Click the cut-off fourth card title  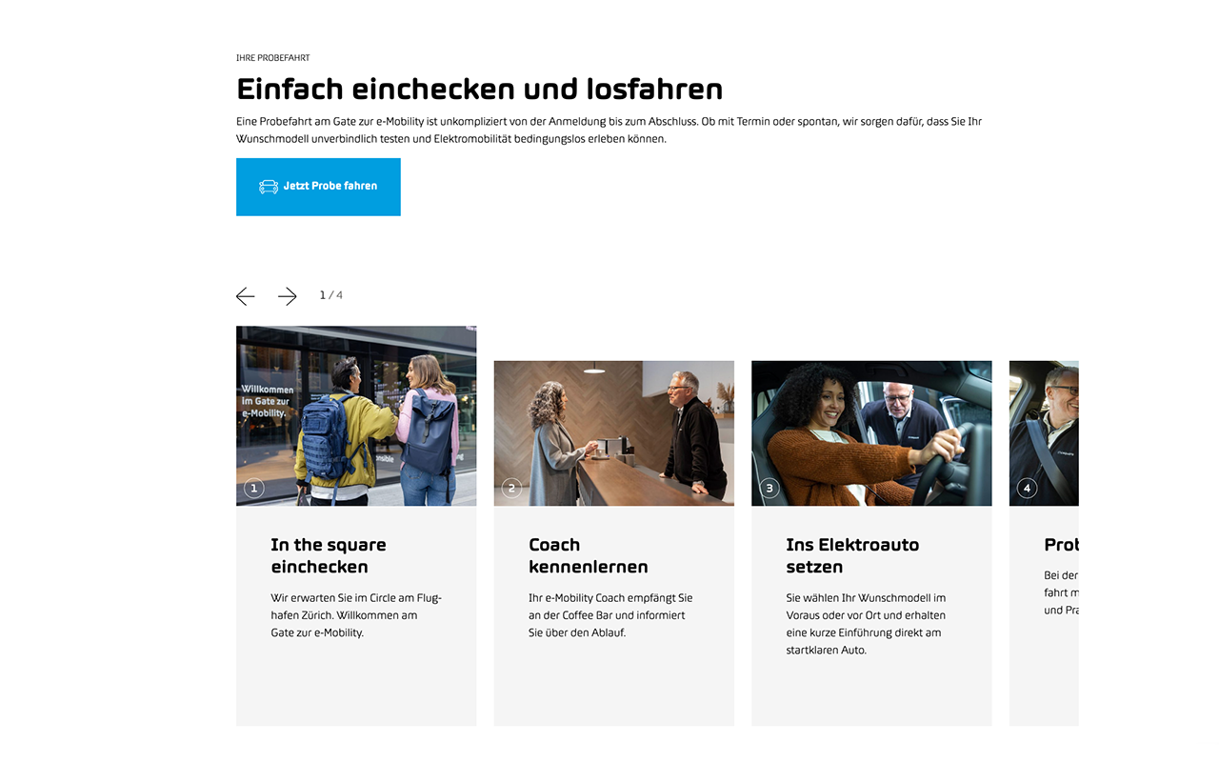pos(1061,545)
